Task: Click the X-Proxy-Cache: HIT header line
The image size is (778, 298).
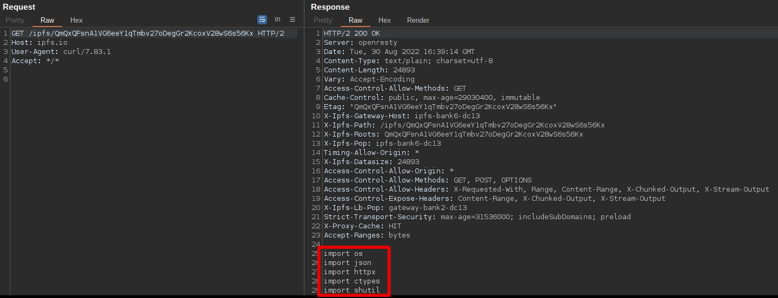Action: coord(362,226)
